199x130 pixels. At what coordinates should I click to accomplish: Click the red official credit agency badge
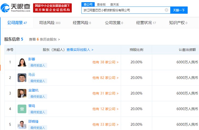click(x=52, y=8)
